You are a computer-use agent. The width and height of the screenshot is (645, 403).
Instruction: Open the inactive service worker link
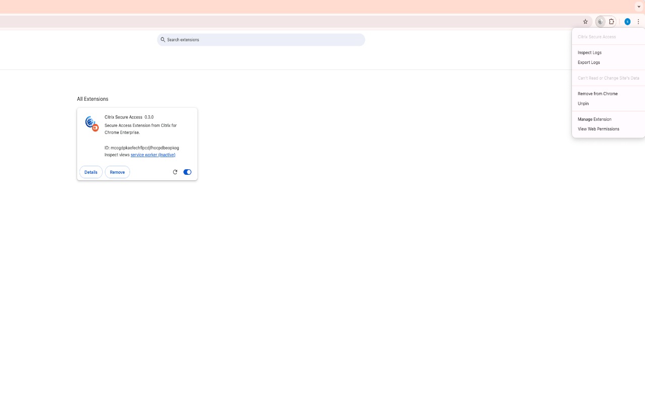tap(153, 155)
